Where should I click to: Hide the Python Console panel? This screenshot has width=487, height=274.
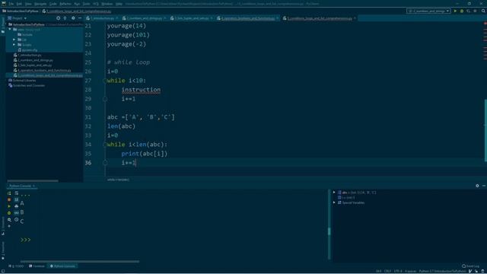click(x=484, y=186)
